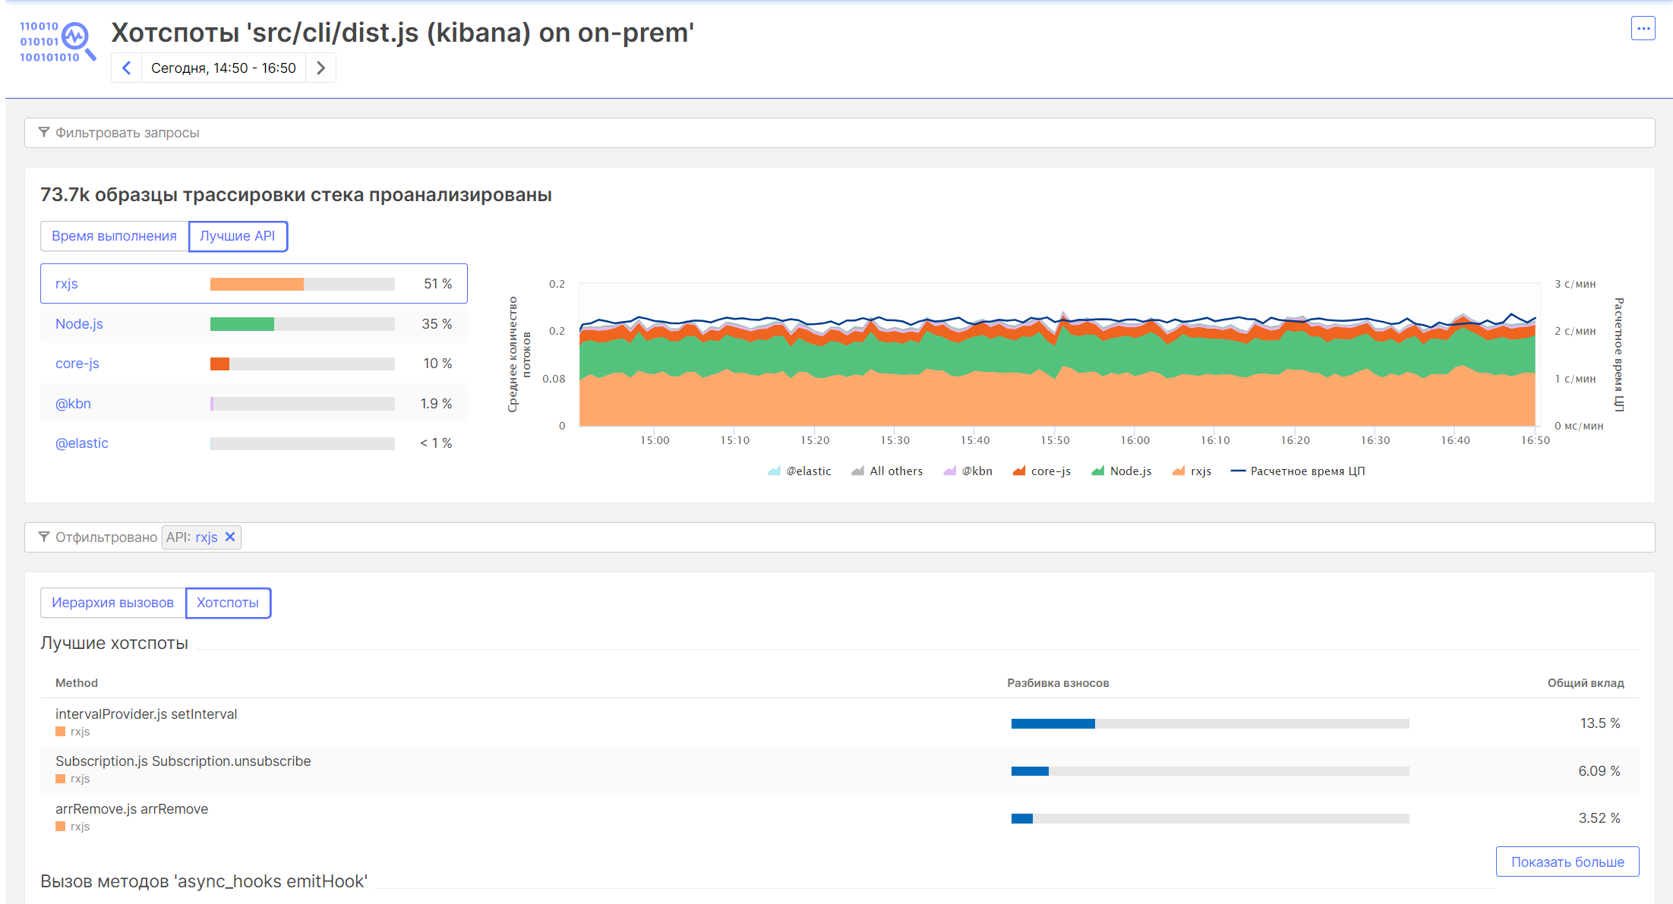Switch to the Время выполнения tab
The height and width of the screenshot is (904, 1673).
point(114,236)
